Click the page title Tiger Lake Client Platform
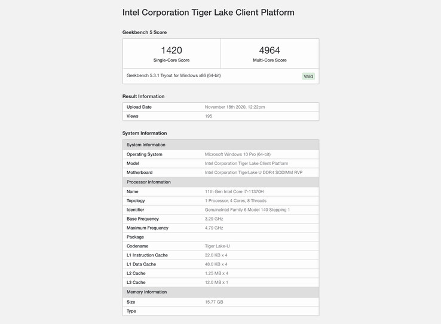This screenshot has width=441, height=324. 208,13
